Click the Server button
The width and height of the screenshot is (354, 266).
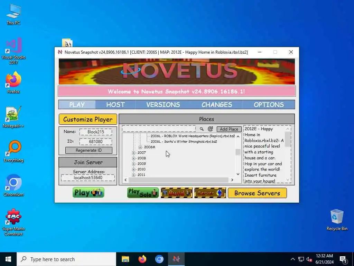coord(210,193)
